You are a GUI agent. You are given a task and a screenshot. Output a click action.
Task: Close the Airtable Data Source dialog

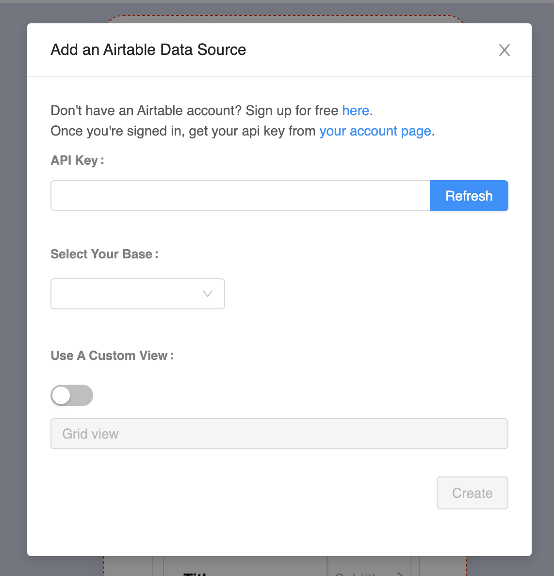tap(504, 50)
